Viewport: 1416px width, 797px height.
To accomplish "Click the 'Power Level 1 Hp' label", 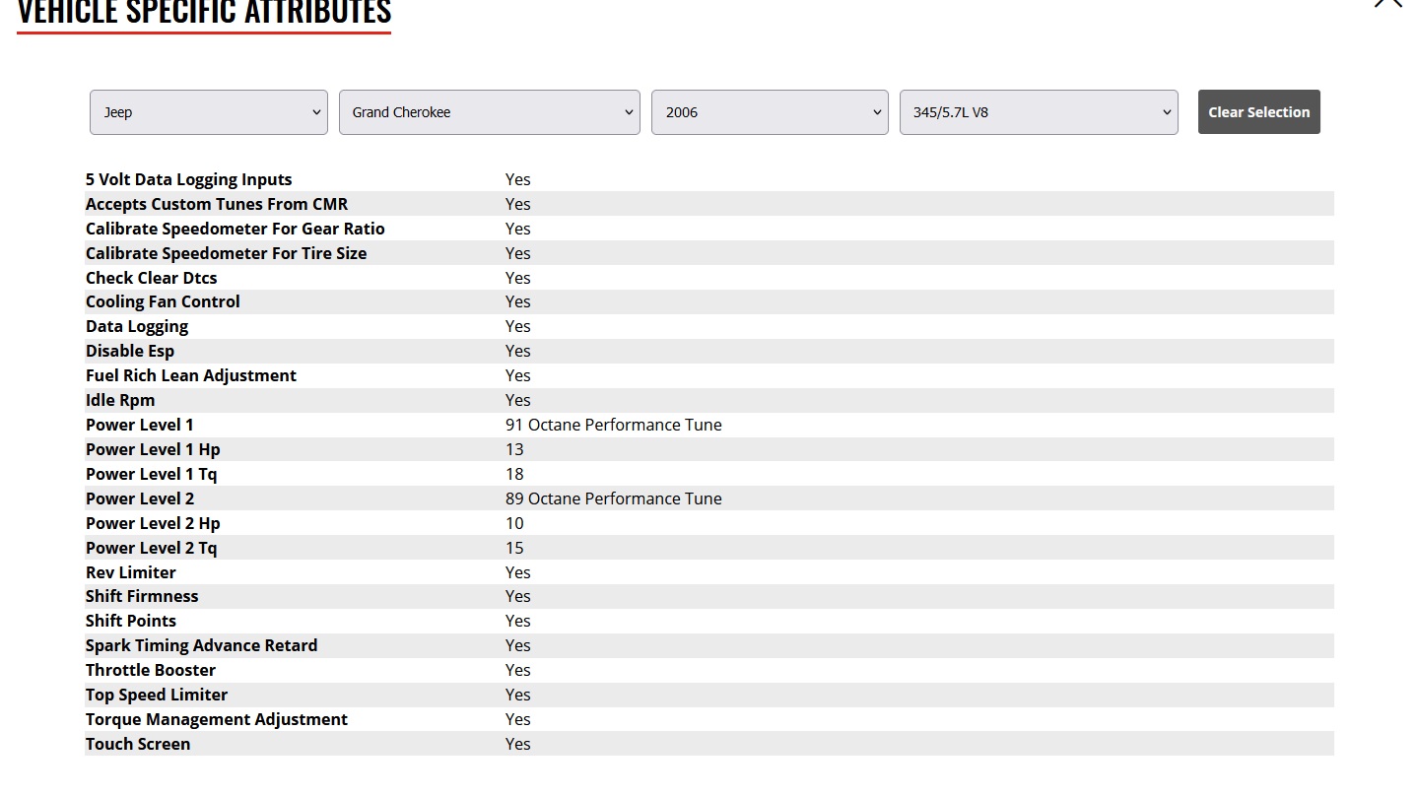I will point(153,449).
